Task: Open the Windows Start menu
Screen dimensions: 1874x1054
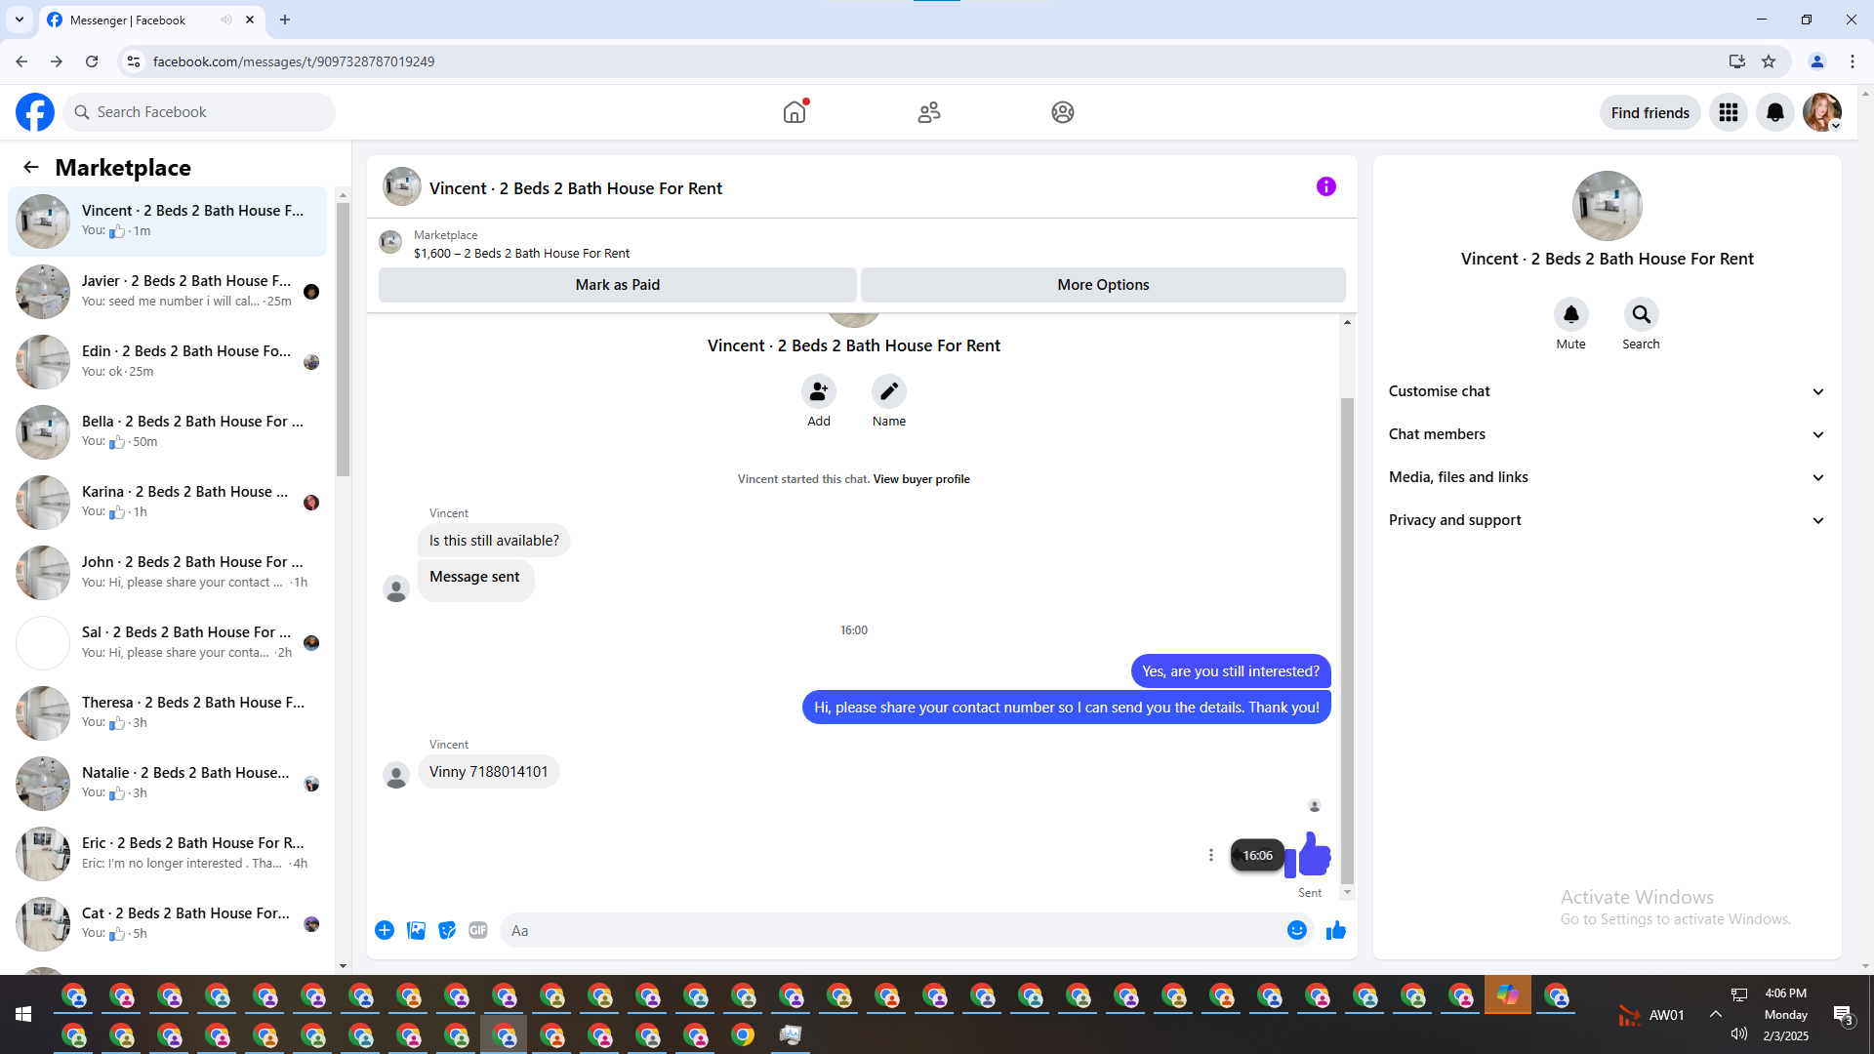Action: [23, 1015]
